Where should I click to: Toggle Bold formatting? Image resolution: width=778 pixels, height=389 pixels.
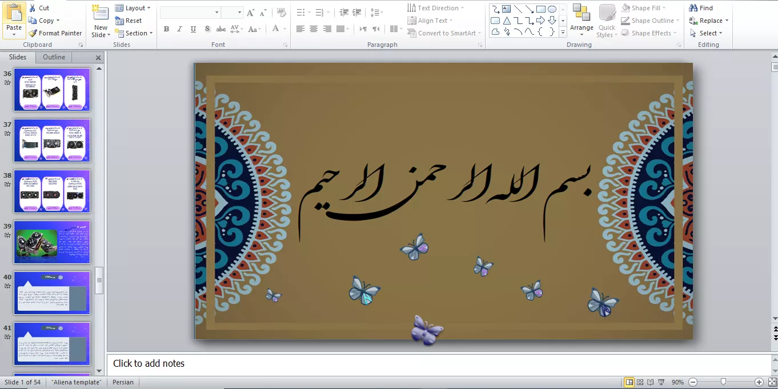[166, 29]
